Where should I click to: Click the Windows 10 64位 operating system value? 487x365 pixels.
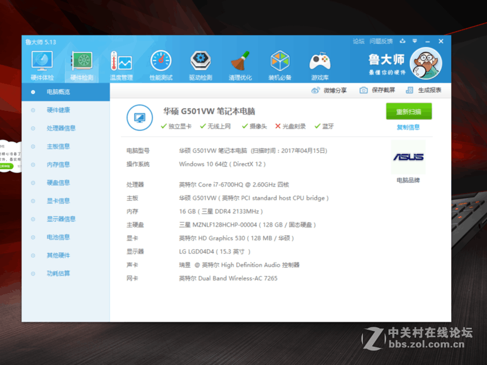(222, 164)
